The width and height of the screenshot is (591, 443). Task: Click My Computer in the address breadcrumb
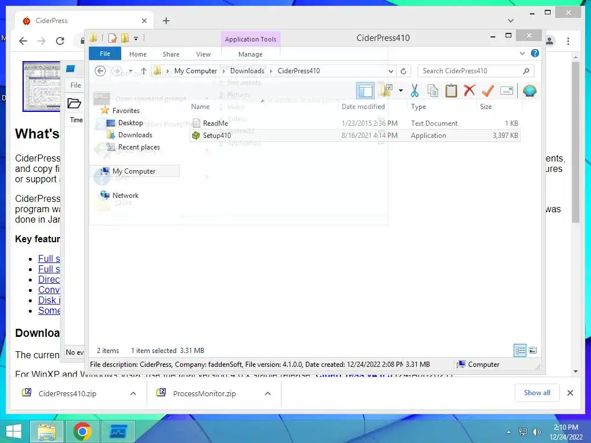tap(195, 71)
